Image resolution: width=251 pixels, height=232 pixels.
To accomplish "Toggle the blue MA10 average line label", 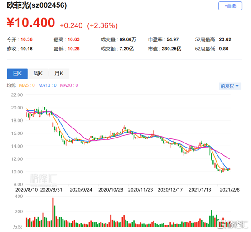I will point(48,85).
